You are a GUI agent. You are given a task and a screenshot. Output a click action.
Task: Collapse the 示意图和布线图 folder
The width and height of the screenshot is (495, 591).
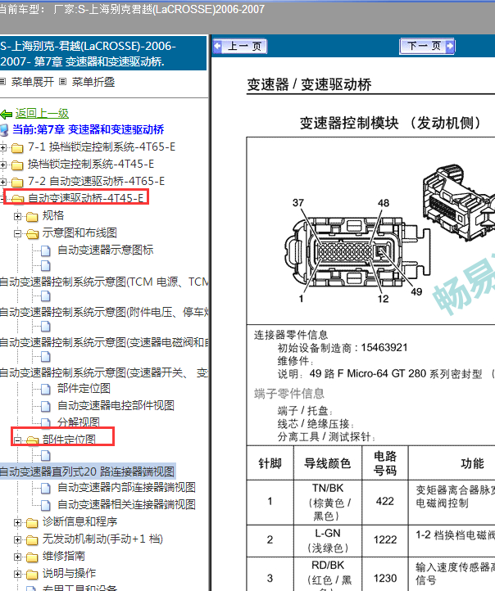click(17, 233)
